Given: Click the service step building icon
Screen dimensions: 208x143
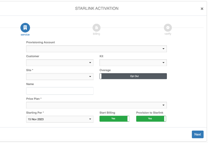Looking at the screenshot, I should pyautogui.click(x=25, y=27).
